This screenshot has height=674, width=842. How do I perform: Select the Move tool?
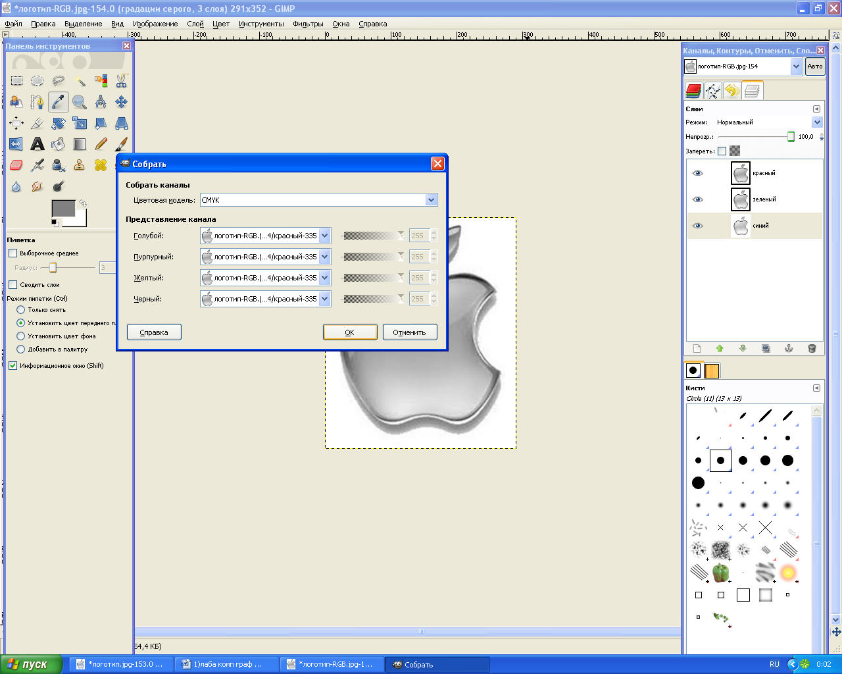coord(122,102)
